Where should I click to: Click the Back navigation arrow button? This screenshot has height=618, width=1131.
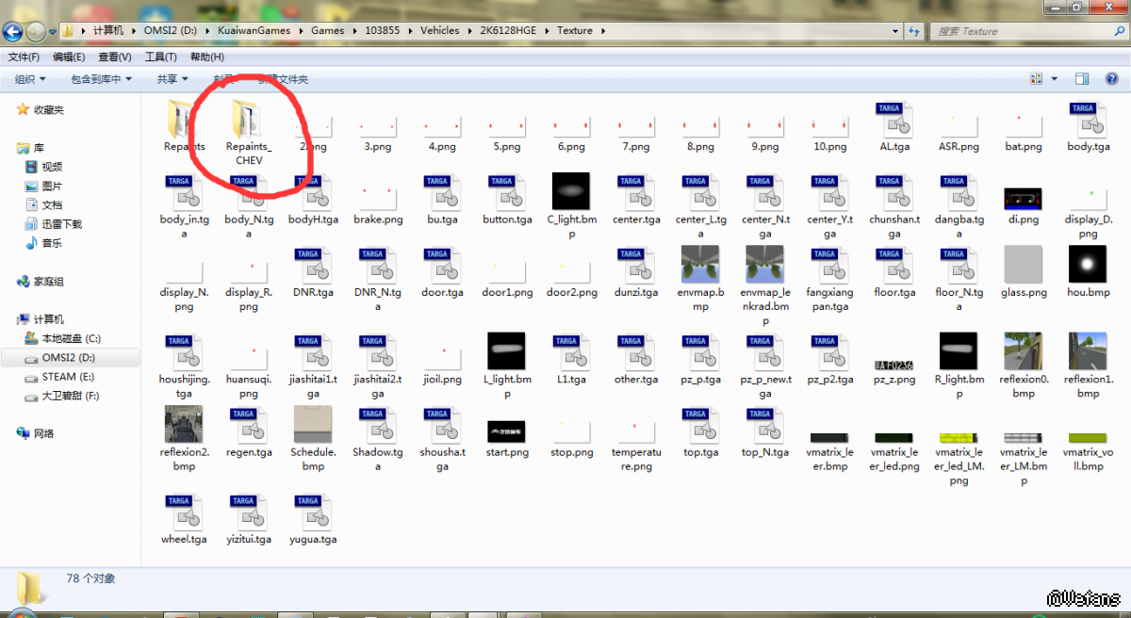tap(12, 31)
